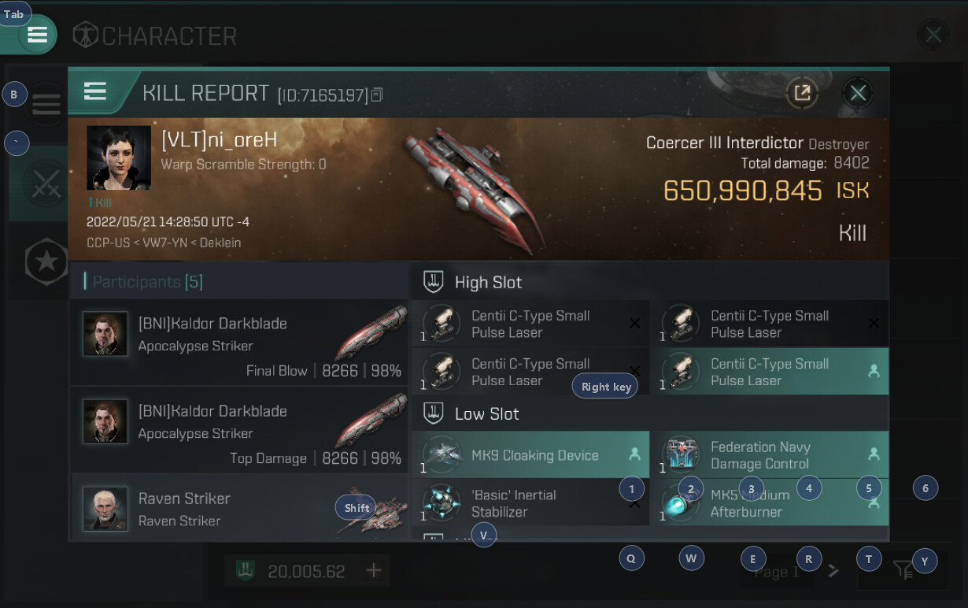Open the filter icon beside Page 1
968x608 pixels.
[x=903, y=570]
